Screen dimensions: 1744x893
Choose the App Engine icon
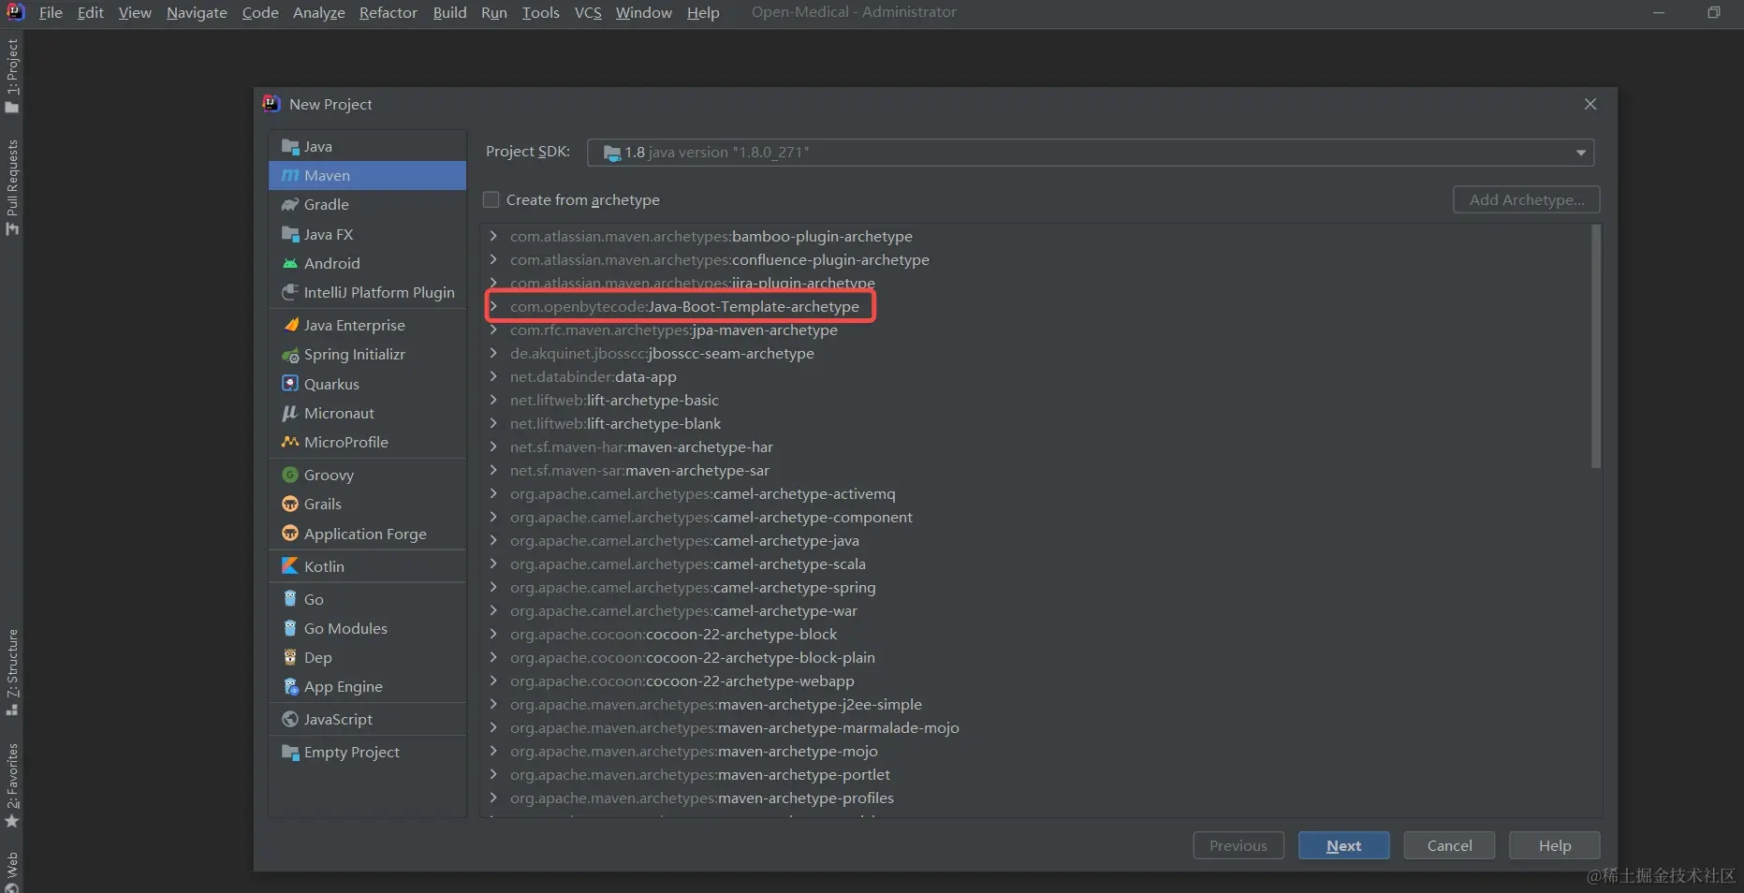pyautogui.click(x=290, y=686)
